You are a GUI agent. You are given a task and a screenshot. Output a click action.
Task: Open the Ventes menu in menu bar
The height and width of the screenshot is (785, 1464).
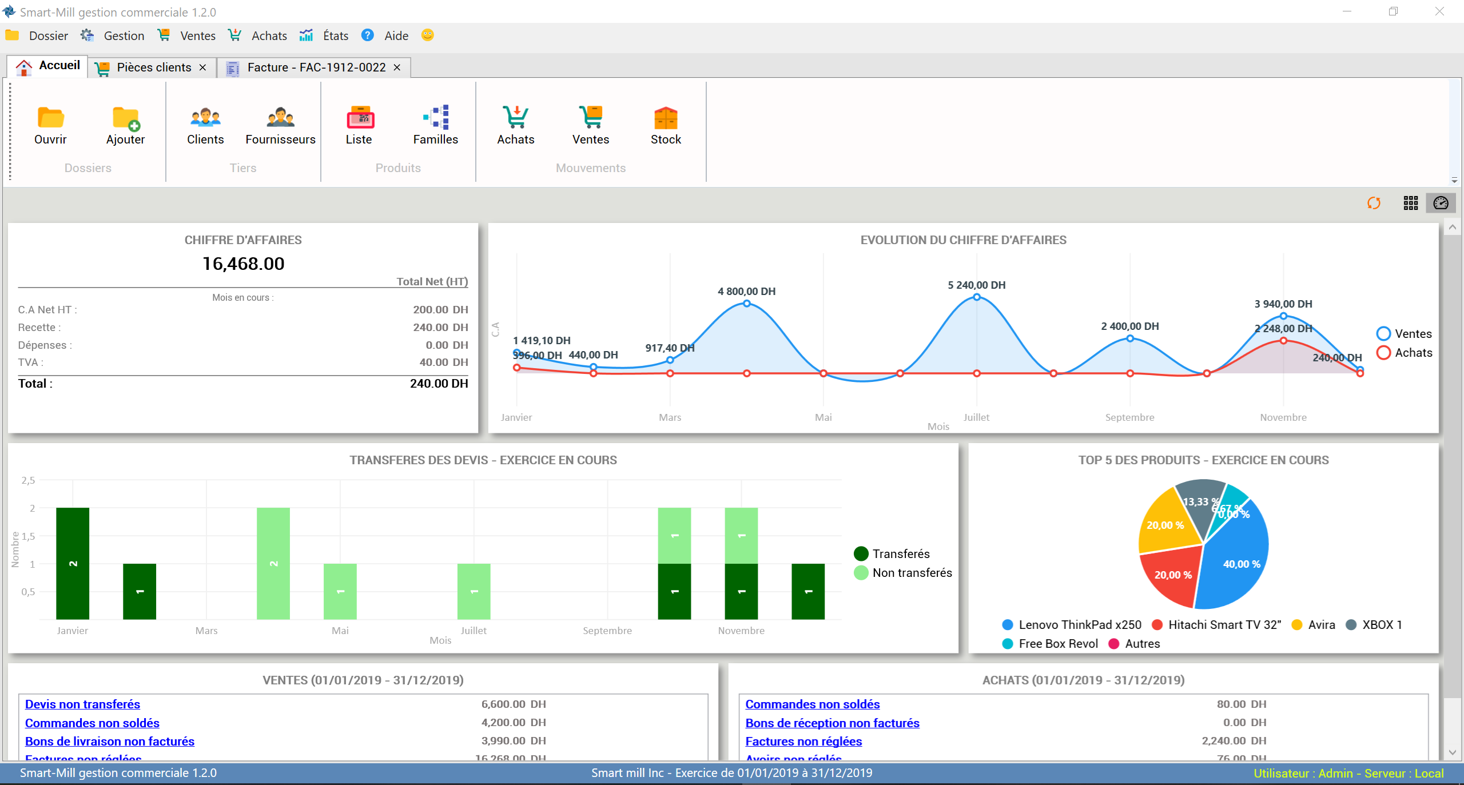click(x=198, y=36)
